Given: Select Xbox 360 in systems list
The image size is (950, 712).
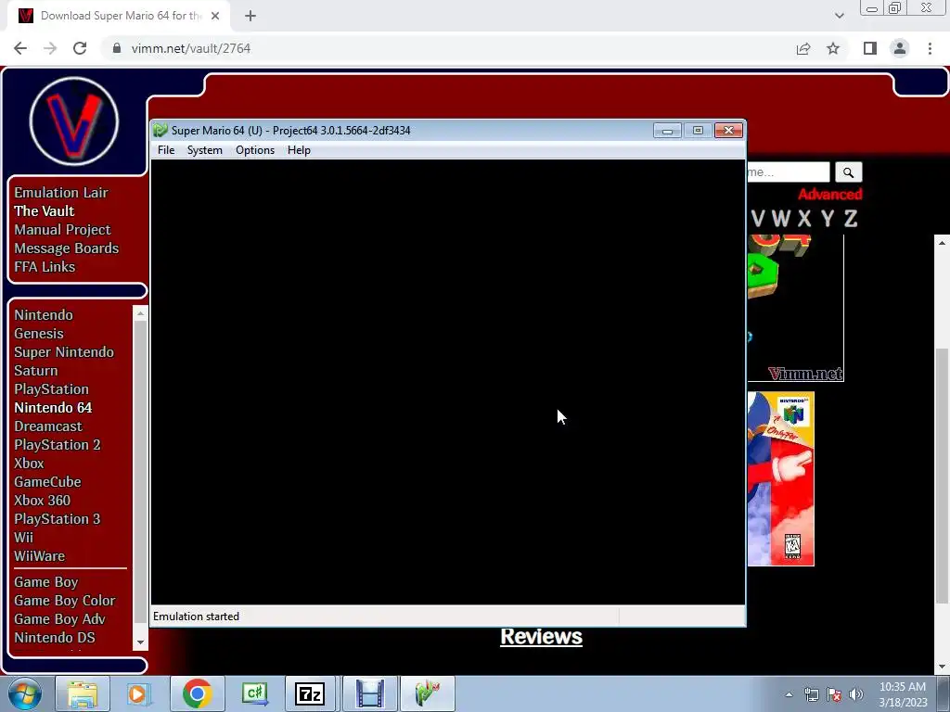Looking at the screenshot, I should tap(42, 501).
